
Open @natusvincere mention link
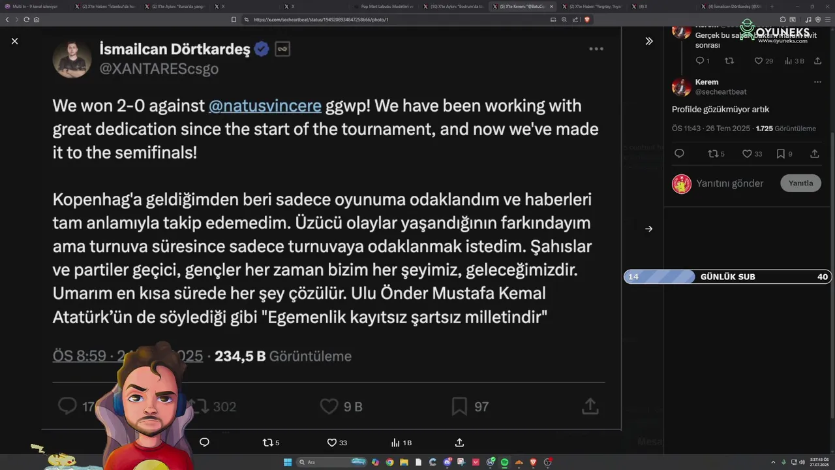click(265, 105)
